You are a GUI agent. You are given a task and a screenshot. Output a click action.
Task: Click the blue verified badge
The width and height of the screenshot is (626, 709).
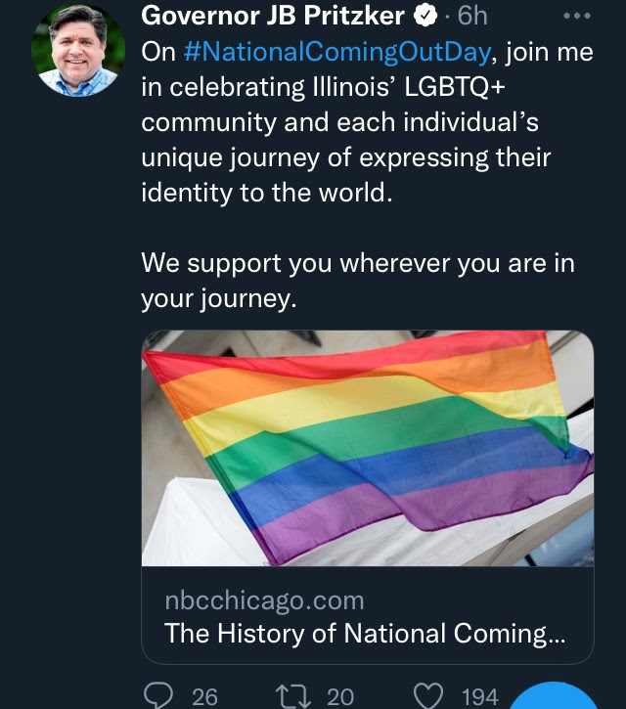coord(423,17)
